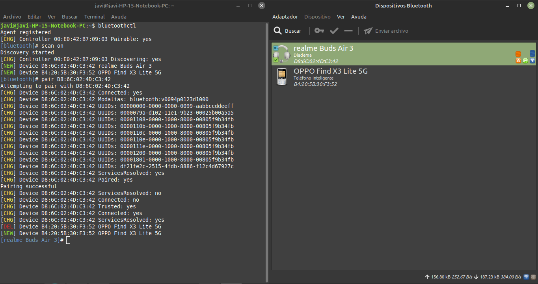Maximize the Dispositivos Bluetooth window

(x=519, y=6)
